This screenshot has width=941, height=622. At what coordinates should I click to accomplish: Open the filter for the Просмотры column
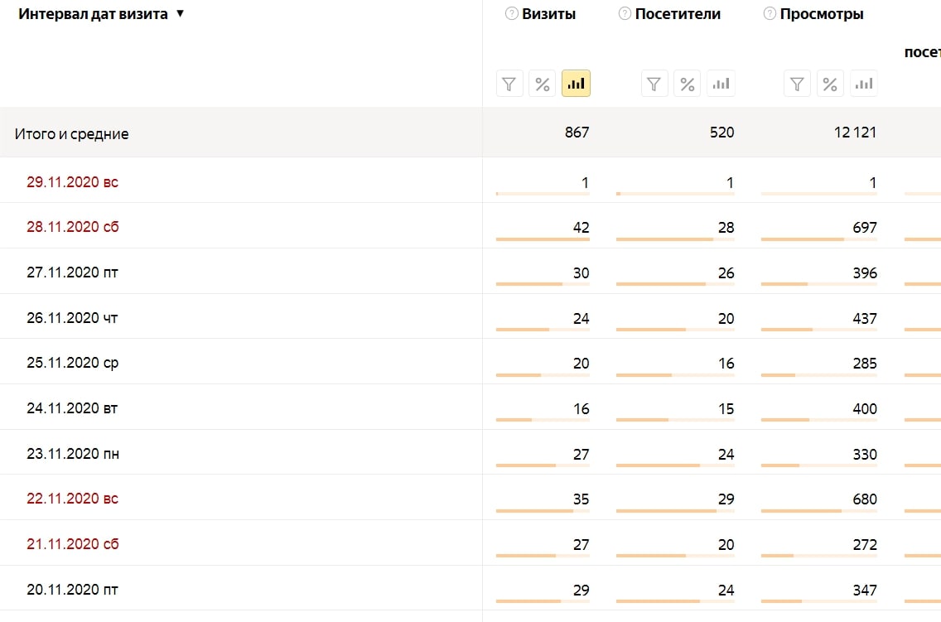[797, 84]
